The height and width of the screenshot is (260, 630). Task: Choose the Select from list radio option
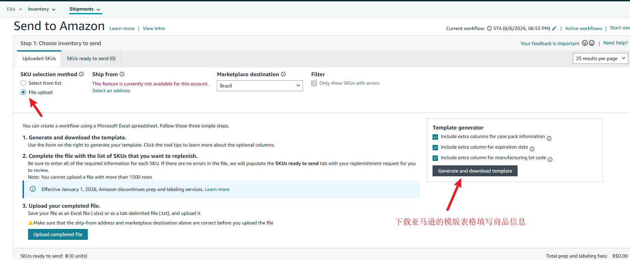23,83
